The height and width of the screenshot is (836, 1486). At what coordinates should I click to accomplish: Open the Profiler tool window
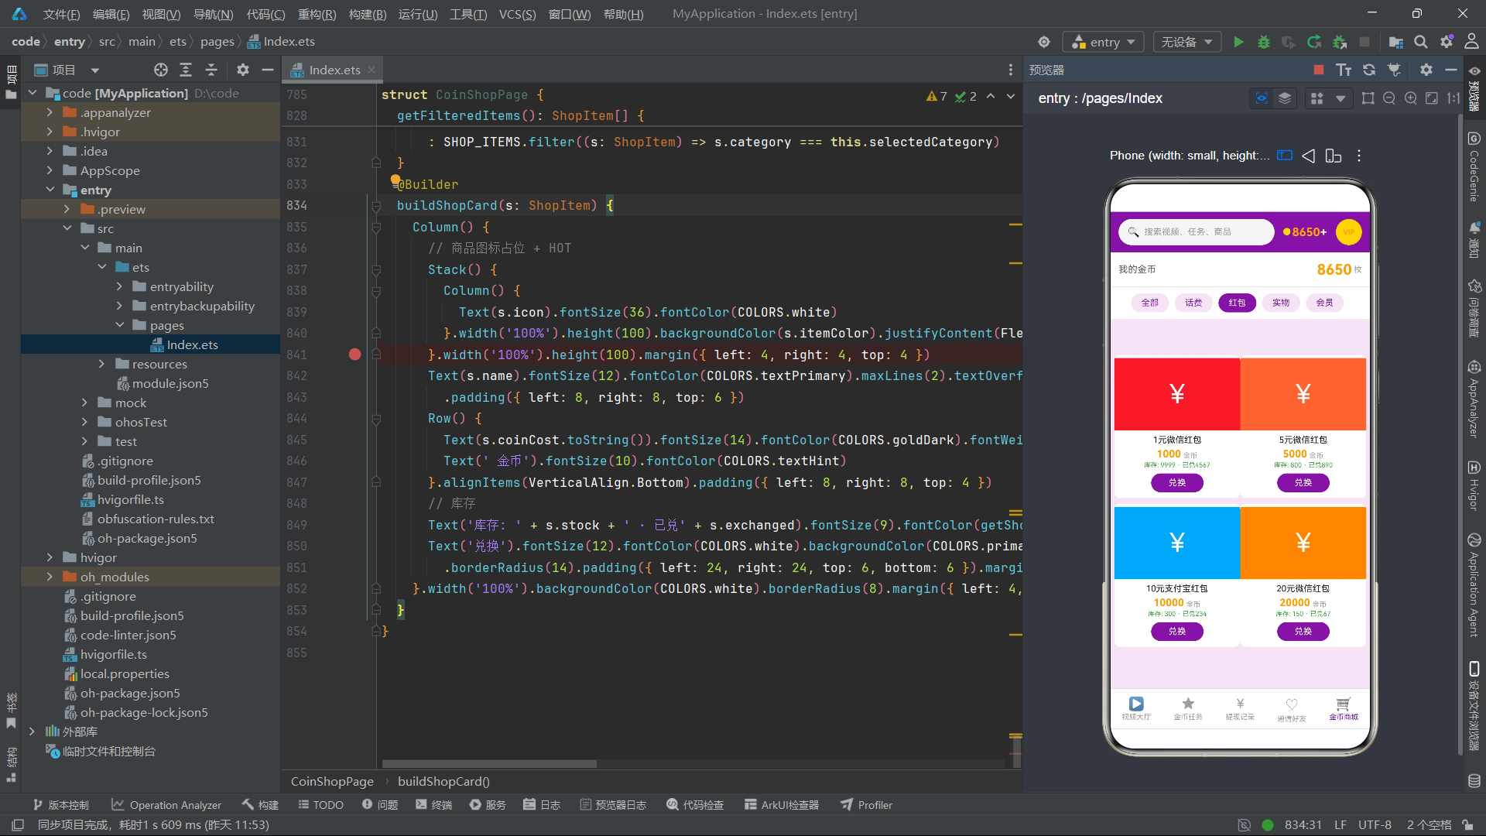[867, 805]
